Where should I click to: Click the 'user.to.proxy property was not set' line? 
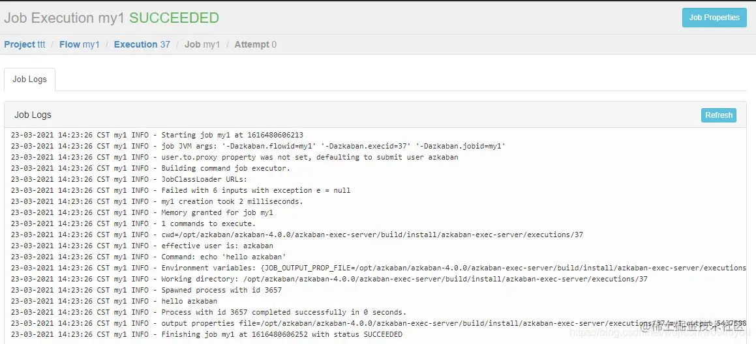point(235,157)
